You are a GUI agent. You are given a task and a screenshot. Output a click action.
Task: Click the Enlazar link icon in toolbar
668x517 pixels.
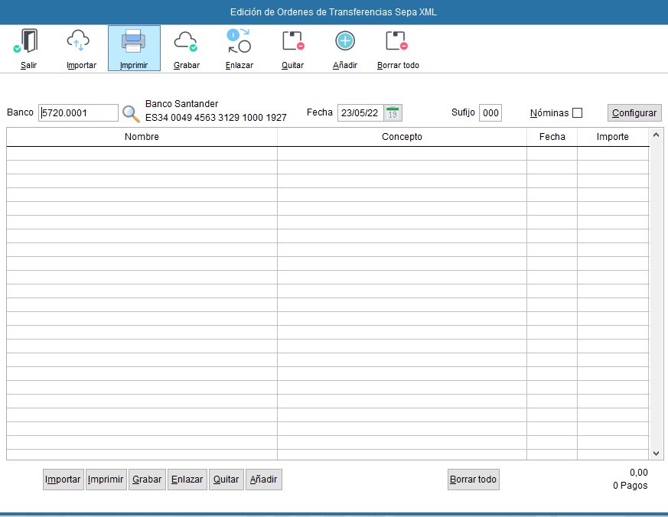[239, 42]
